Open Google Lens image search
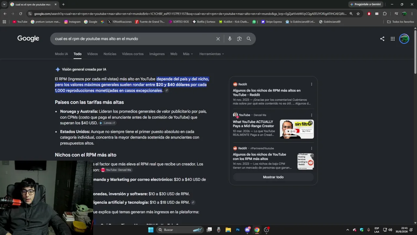This screenshot has width=417, height=235. (x=239, y=39)
